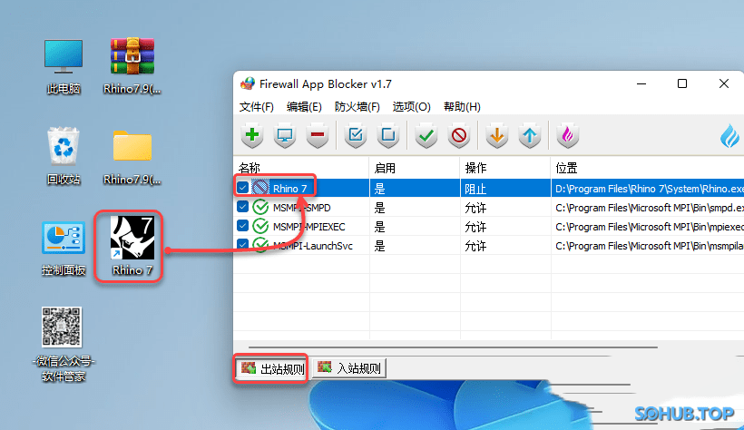Switch to the 入站规则 tab
Viewport: 744px width, 430px height.
[349, 368]
